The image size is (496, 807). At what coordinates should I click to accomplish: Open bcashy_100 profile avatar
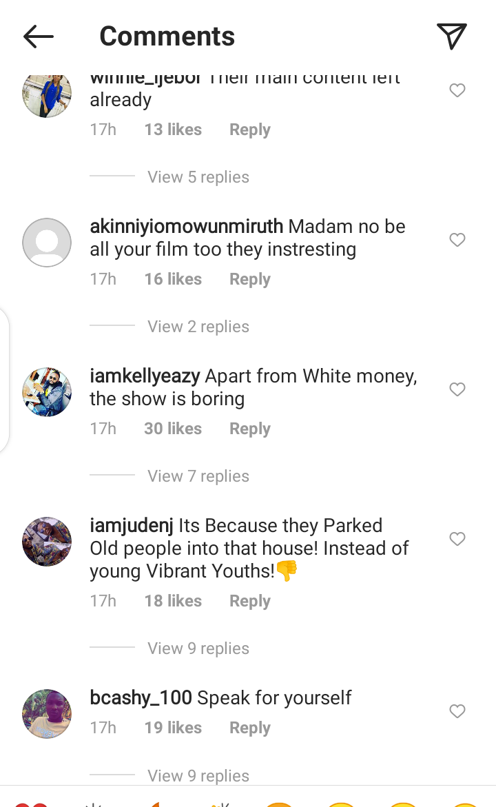[x=47, y=714]
